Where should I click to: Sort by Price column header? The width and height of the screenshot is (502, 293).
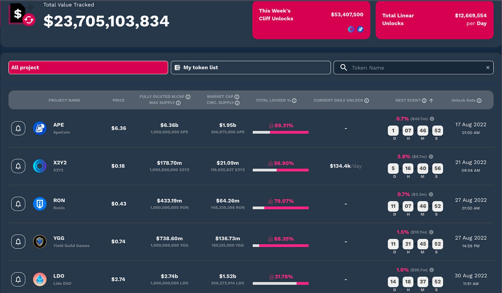tap(119, 100)
